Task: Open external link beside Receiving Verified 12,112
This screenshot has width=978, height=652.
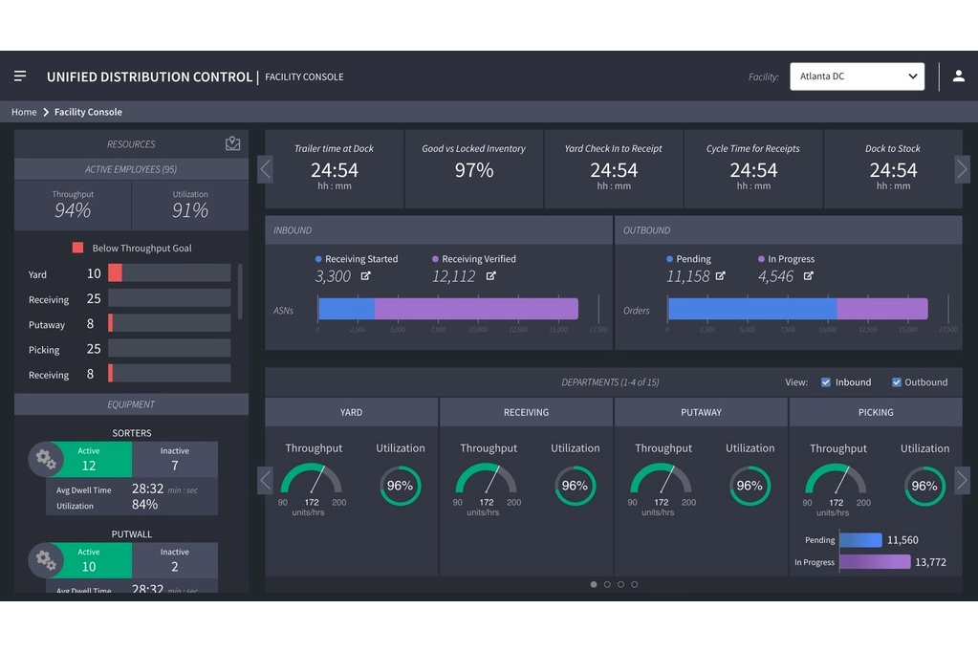Action: pyautogui.click(x=490, y=275)
